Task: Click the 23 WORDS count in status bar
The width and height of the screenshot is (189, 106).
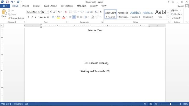Action: 18,104
